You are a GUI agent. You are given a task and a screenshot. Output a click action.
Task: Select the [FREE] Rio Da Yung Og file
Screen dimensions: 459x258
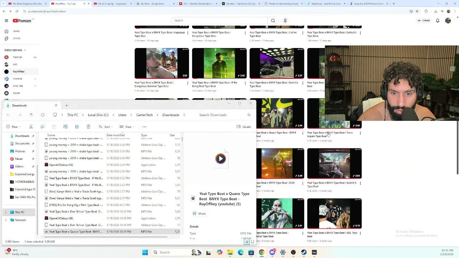click(x=112, y=205)
